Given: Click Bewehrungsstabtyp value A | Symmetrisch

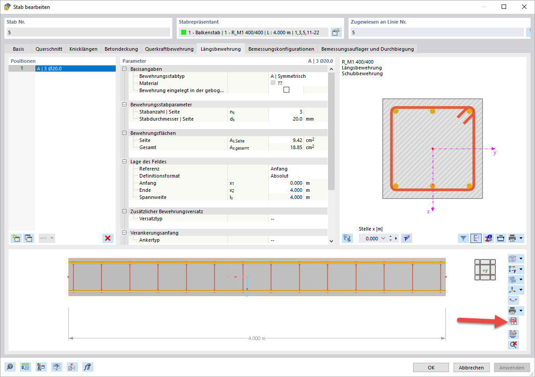Looking at the screenshot, I should click(288, 76).
